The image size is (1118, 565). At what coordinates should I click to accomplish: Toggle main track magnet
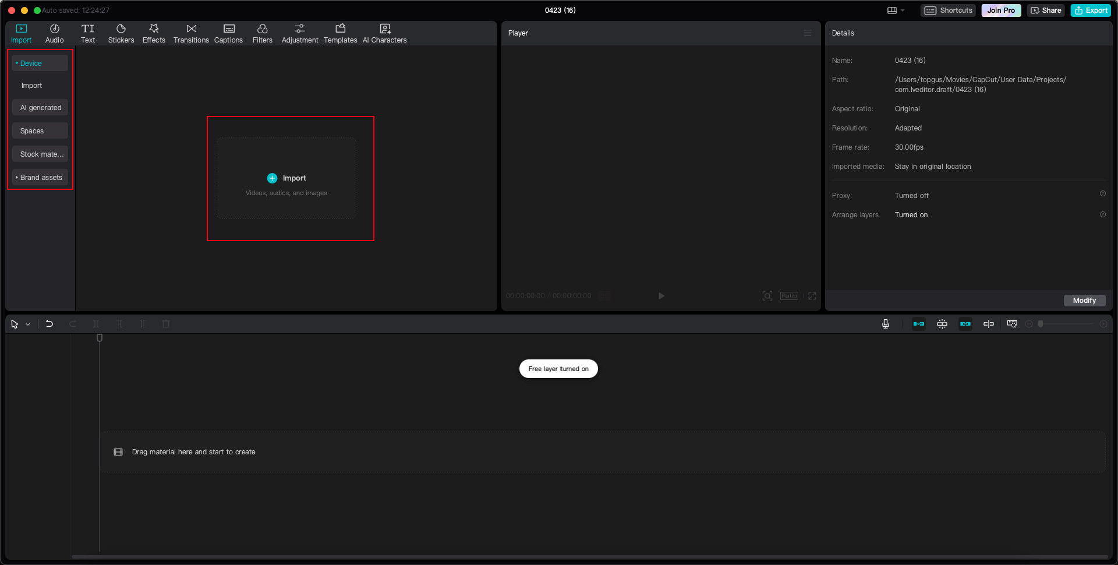click(919, 324)
